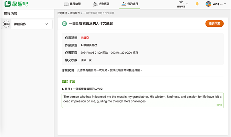Click the 30/60 word counter
Screen dimensions: 231x137
pos(219,105)
